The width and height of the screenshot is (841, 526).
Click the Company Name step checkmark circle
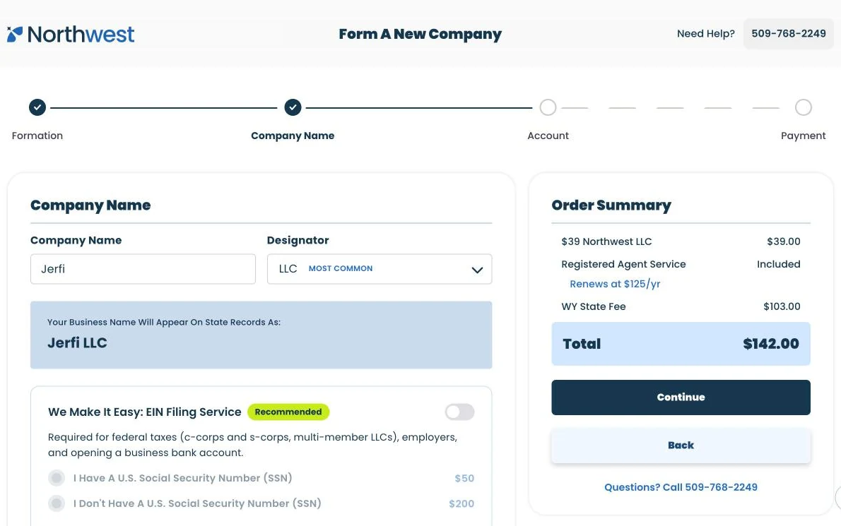(x=293, y=107)
